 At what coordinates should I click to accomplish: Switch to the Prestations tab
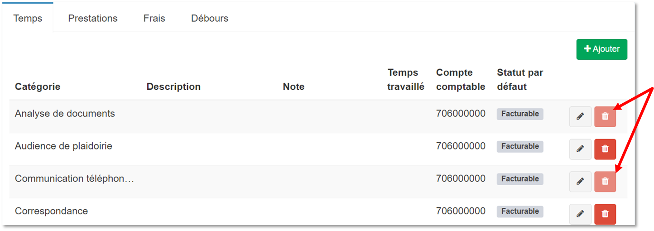tap(93, 18)
